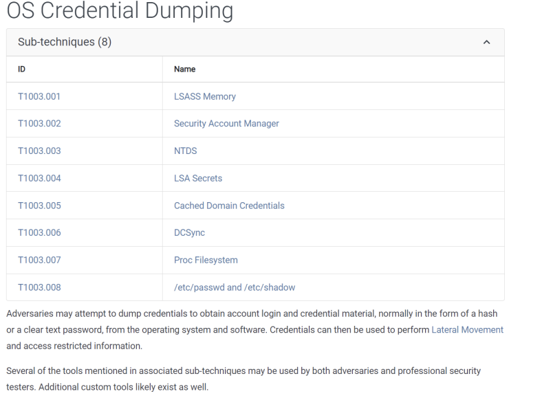This screenshot has height=398, width=553.
Task: Open the T1003.002 ID link
Action: click(39, 123)
